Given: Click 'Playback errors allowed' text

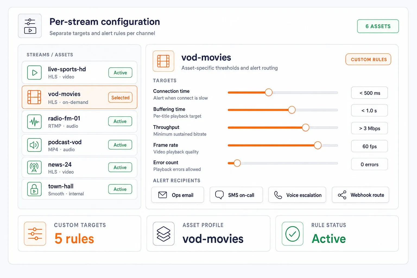Looking at the screenshot, I should (177, 169).
